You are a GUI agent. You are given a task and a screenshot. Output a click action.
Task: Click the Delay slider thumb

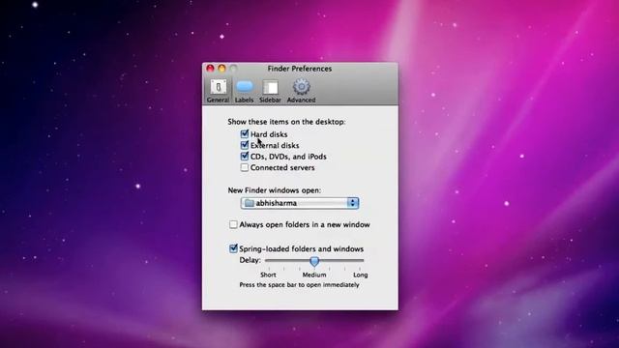[x=314, y=261]
